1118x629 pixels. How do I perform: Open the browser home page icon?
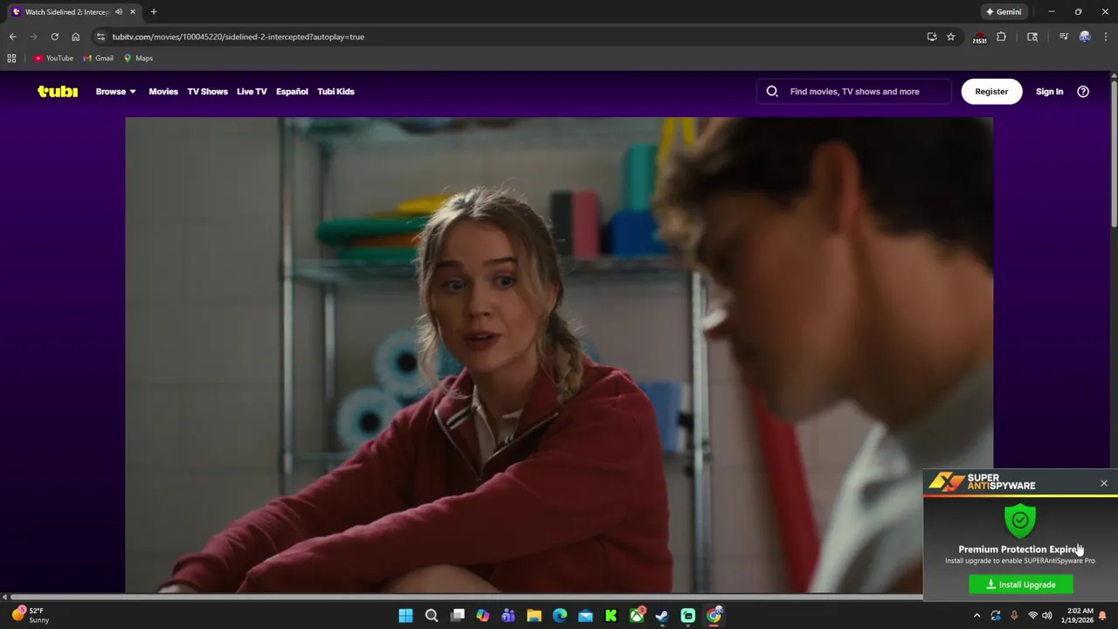coord(75,37)
